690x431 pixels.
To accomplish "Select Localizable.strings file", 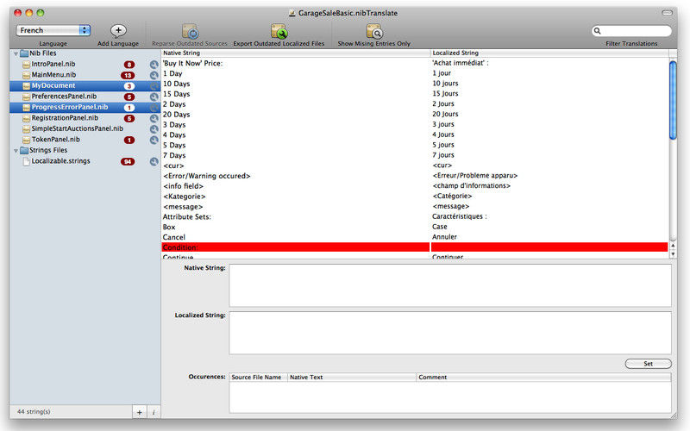I will [60, 161].
